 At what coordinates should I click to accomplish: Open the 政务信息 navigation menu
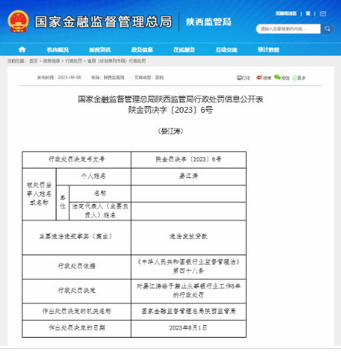[x=142, y=50]
